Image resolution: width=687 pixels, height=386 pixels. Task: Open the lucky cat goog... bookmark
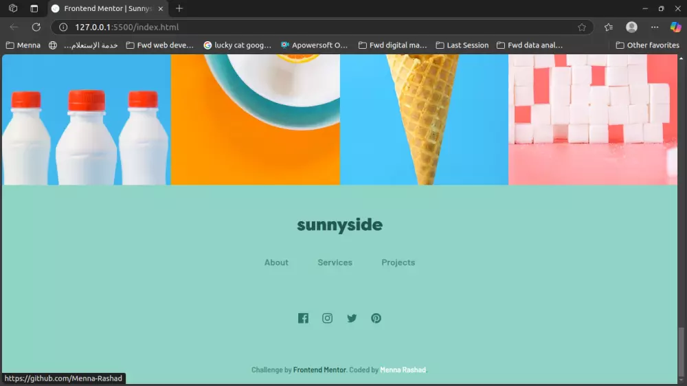click(x=238, y=45)
